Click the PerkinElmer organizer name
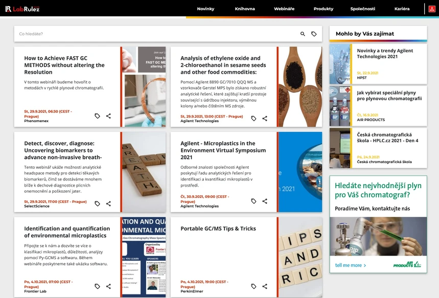The height and width of the screenshot is (298, 439). click(192, 291)
